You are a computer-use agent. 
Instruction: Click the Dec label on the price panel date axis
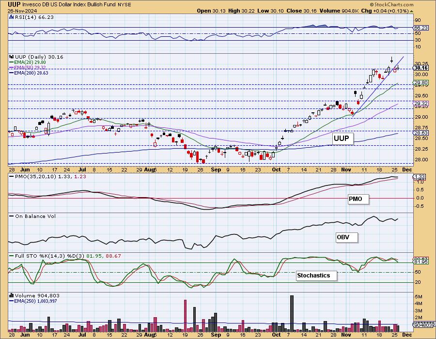pyautogui.click(x=407, y=170)
